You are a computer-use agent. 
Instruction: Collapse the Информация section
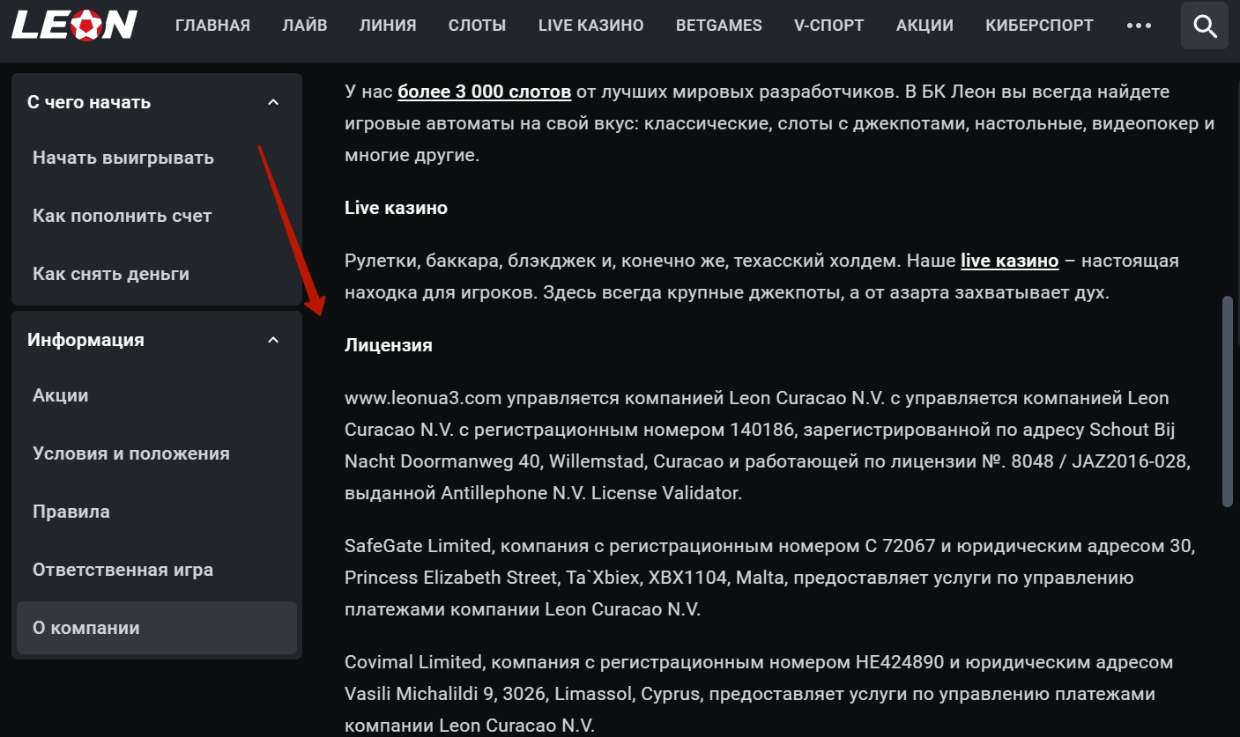pos(273,339)
